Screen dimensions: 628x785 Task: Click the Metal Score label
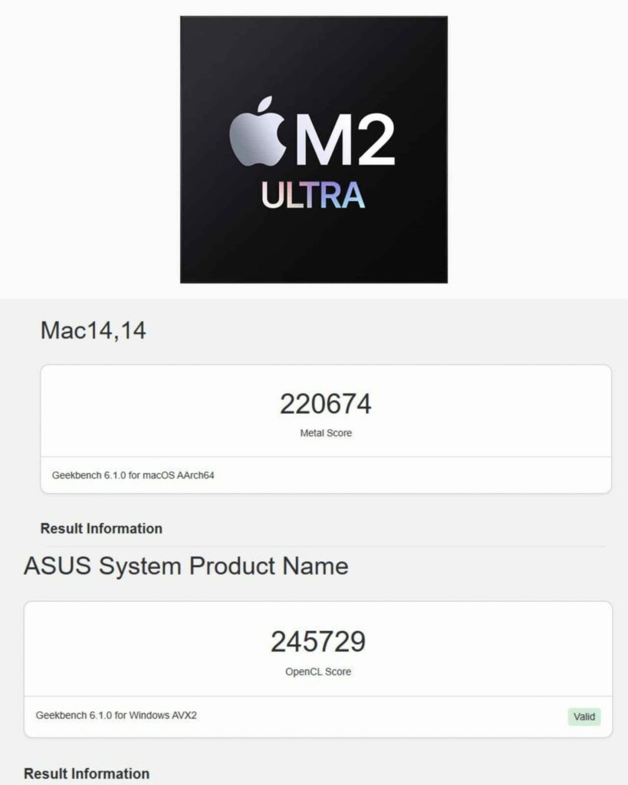(x=326, y=433)
